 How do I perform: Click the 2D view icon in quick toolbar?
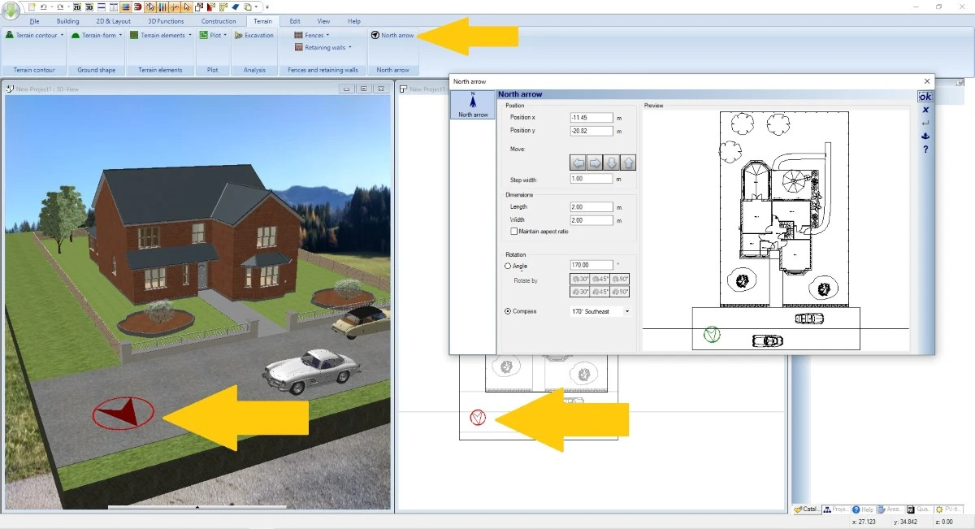(x=76, y=7)
